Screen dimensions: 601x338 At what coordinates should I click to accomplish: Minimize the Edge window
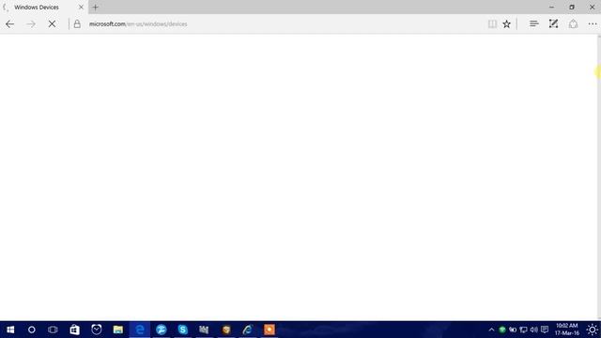pos(551,7)
